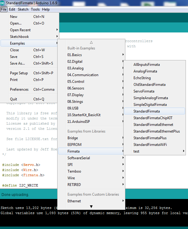Screen dimensions: 188x229
Task: Choose Close from the File menu
Action: point(30,50)
